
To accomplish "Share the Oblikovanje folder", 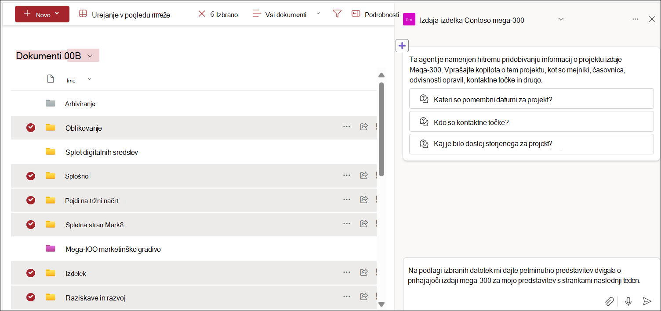I will [364, 127].
